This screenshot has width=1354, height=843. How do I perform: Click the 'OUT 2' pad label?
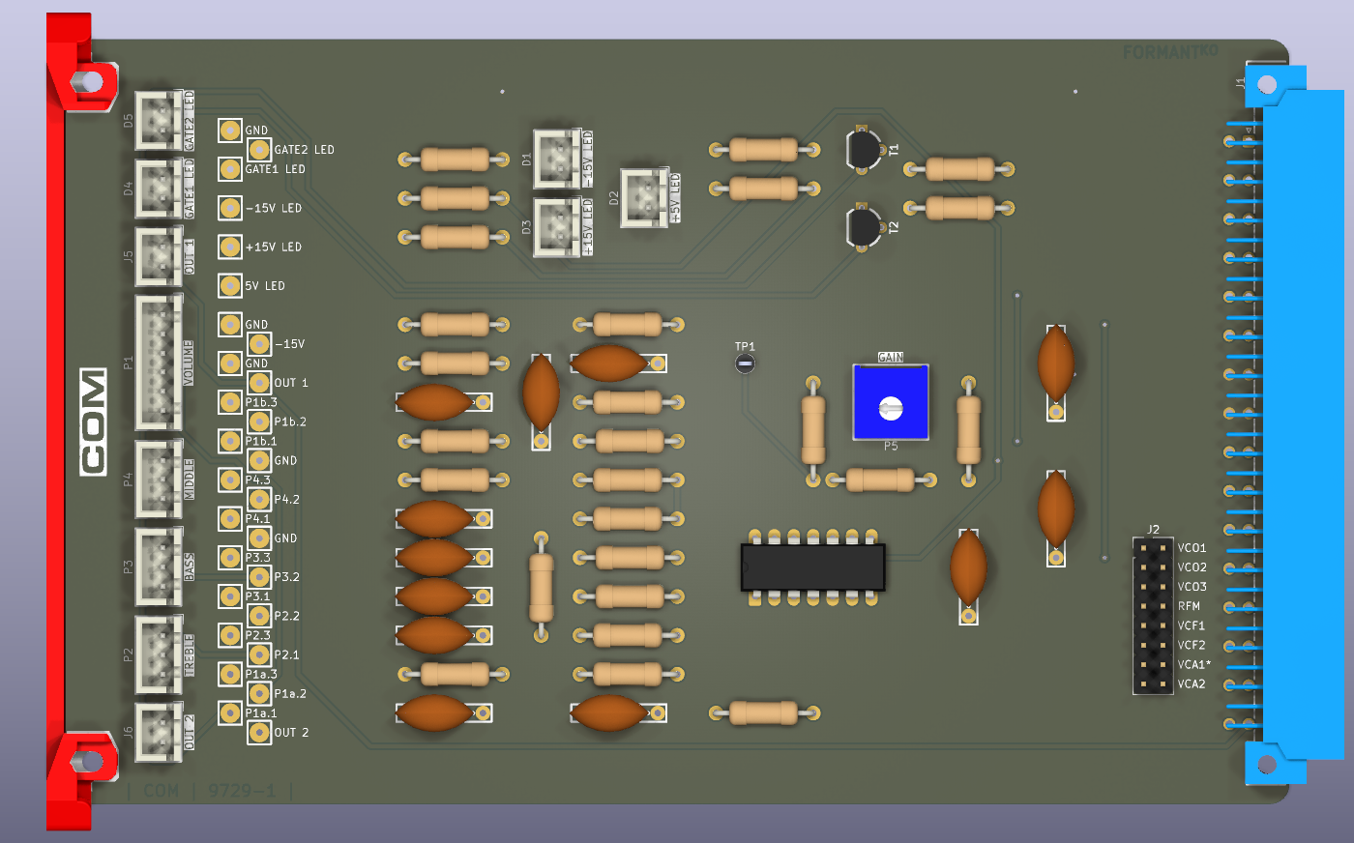[x=291, y=733]
